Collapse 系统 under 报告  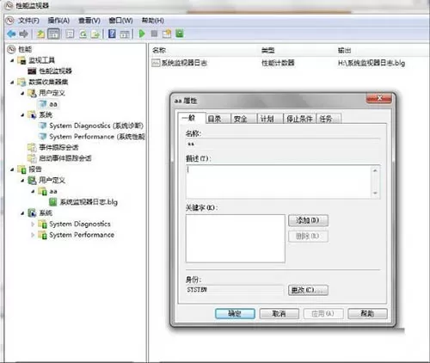[x=22, y=213]
